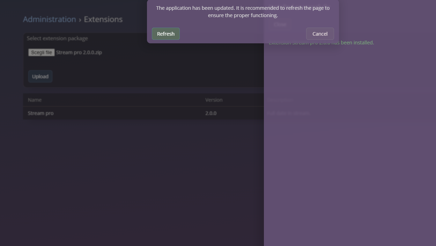Dismiss the update notice via Cancel
436x246 pixels.
click(319, 34)
